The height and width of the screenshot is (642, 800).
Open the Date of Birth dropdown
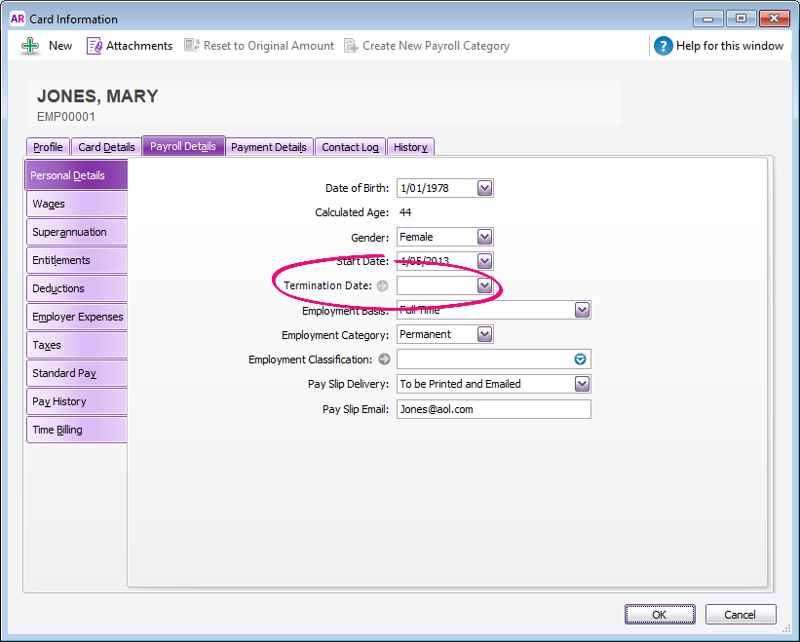(484, 188)
